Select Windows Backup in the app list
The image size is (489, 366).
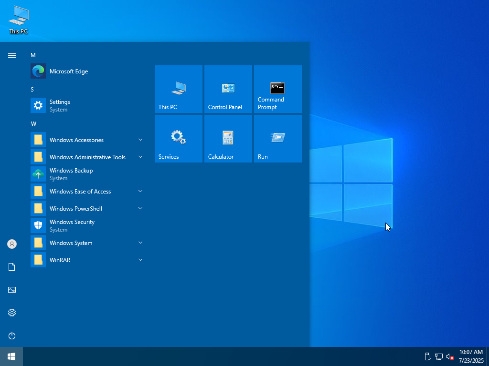click(x=71, y=174)
